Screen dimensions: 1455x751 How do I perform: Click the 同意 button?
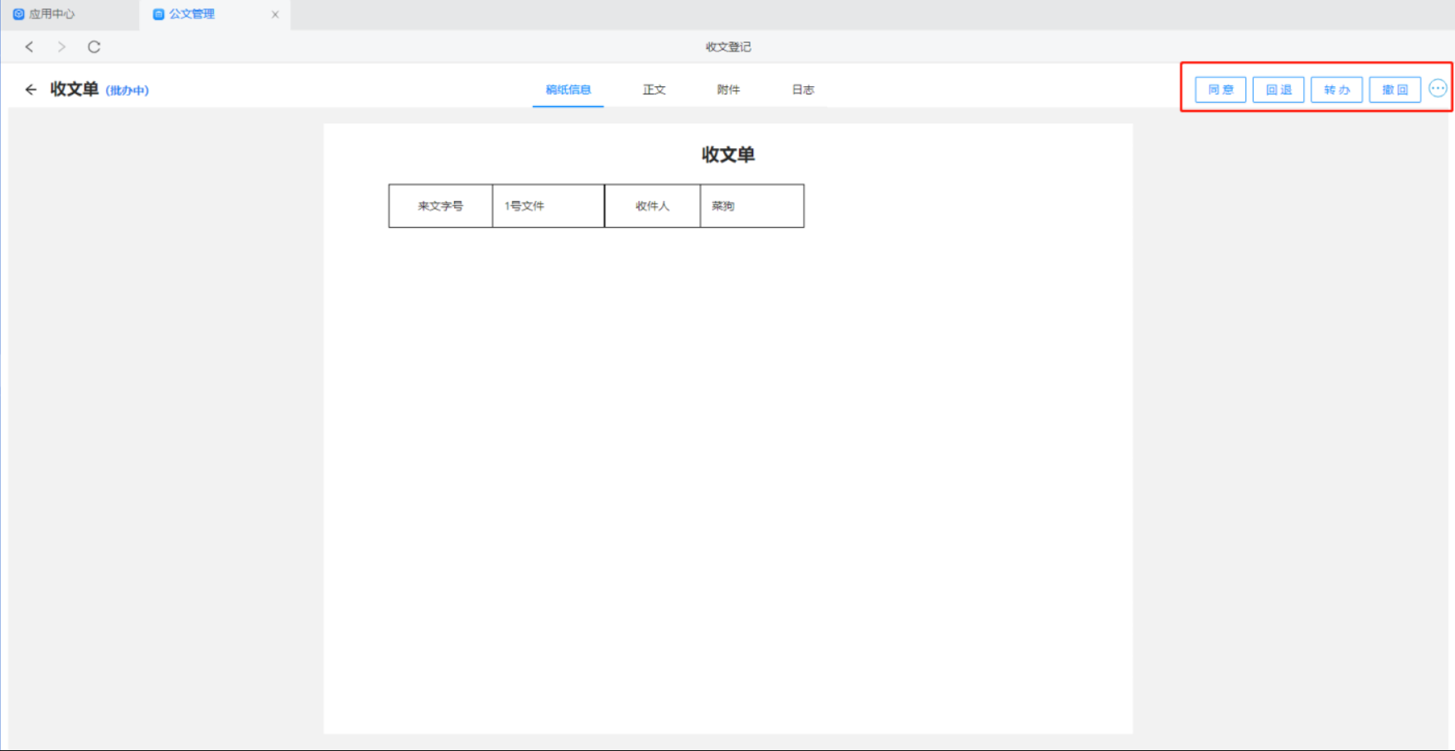[1220, 89]
